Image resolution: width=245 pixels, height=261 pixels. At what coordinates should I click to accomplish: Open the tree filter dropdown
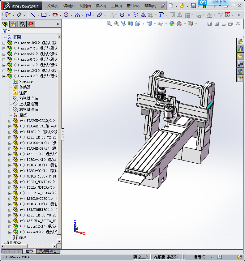(x=9, y=31)
